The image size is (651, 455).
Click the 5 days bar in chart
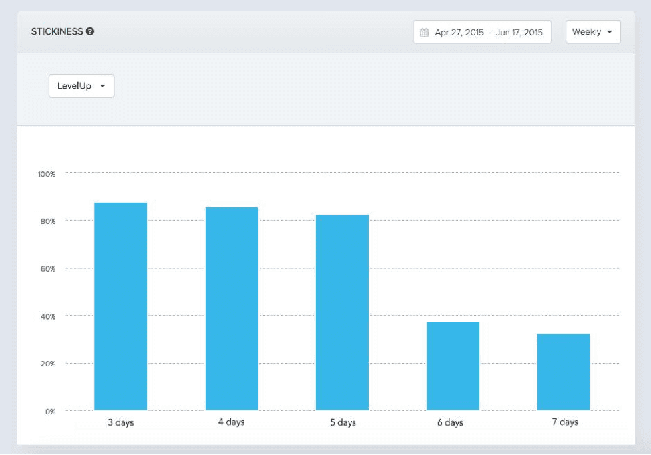(x=342, y=312)
